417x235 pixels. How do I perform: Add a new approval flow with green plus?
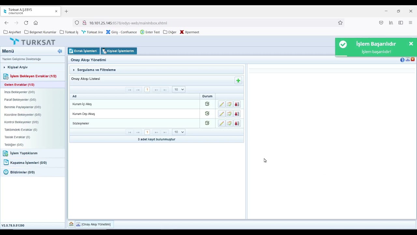pyautogui.click(x=238, y=81)
